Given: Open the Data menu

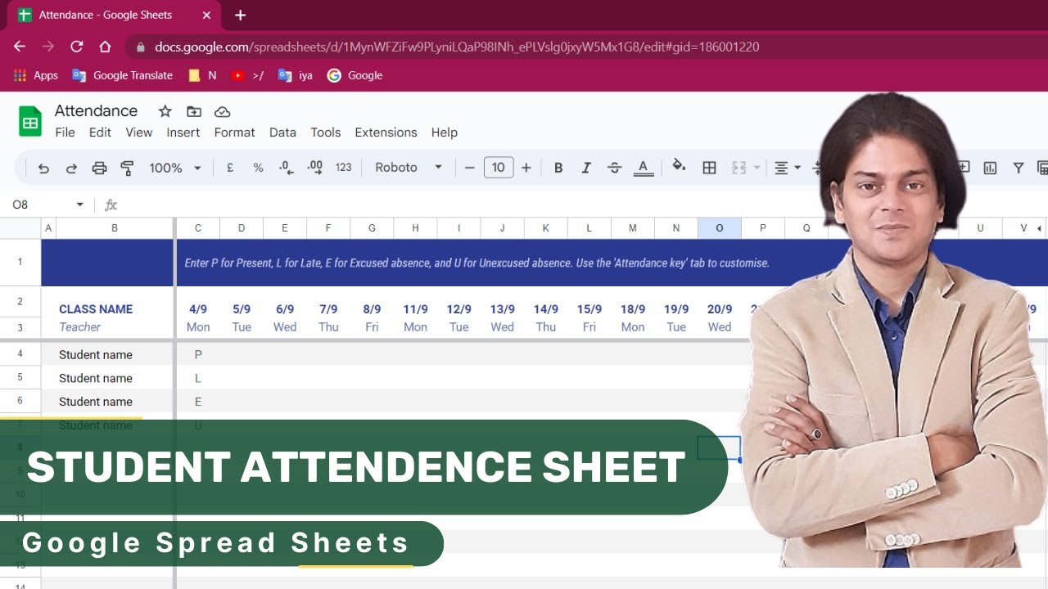Looking at the screenshot, I should pos(282,133).
